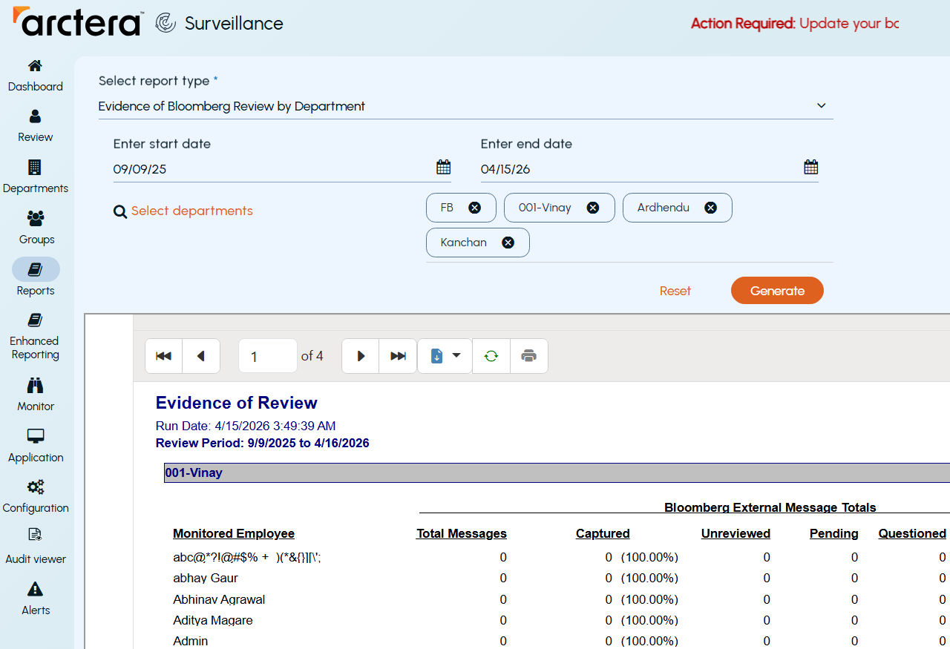Print the report
This screenshot has height=649, width=950.
click(x=529, y=356)
